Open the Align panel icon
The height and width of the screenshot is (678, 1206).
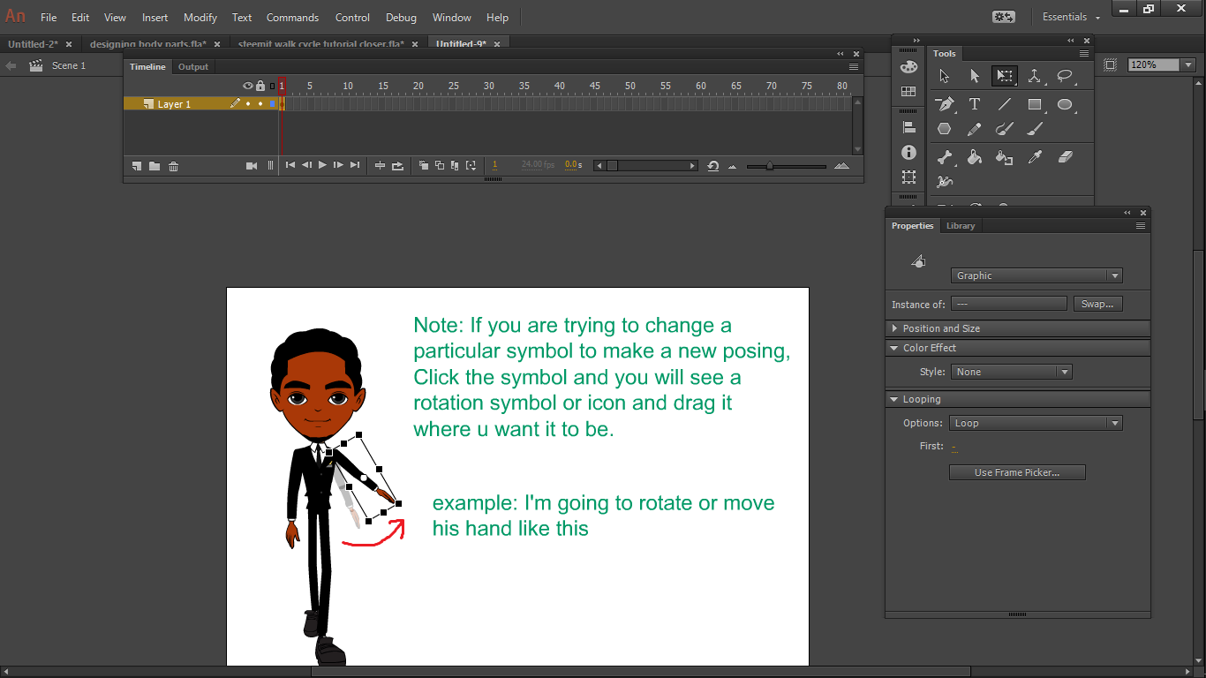tap(908, 127)
